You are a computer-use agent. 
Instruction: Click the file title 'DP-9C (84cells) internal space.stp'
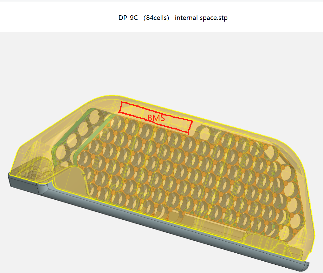coord(173,18)
